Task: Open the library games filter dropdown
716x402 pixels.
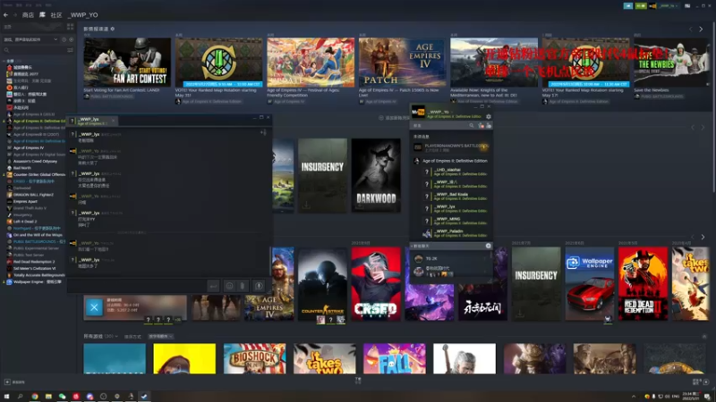Action: coord(31,39)
